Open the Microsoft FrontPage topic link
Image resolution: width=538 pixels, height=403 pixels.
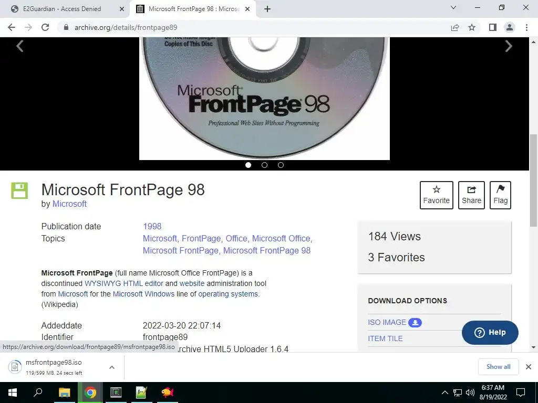tap(181, 250)
